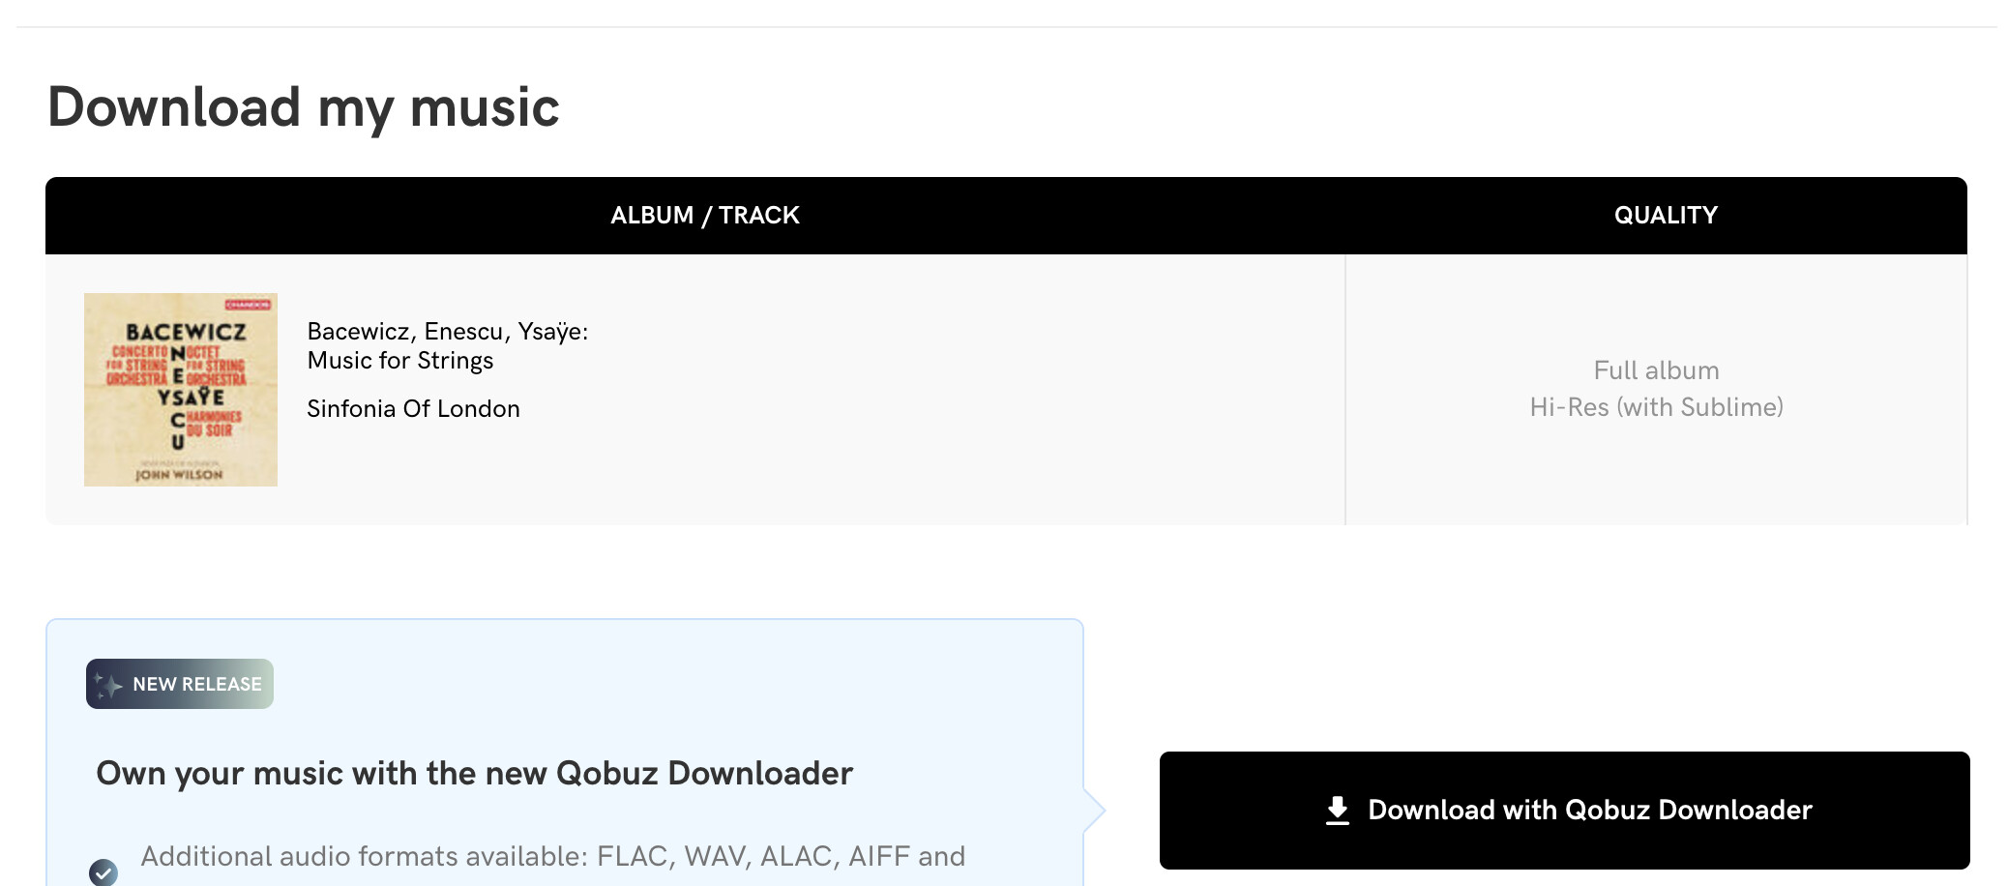Click the pointer arrow on the promo panel's edge
The width and height of the screenshot is (2008, 886).
tap(1094, 811)
